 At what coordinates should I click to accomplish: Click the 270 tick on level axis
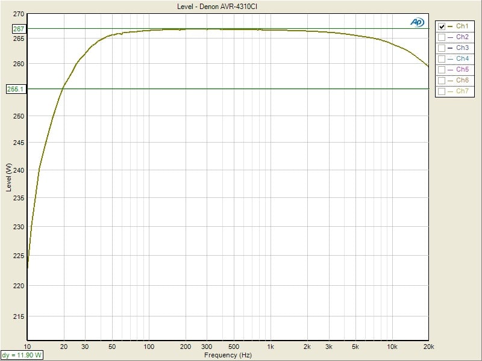18,14
